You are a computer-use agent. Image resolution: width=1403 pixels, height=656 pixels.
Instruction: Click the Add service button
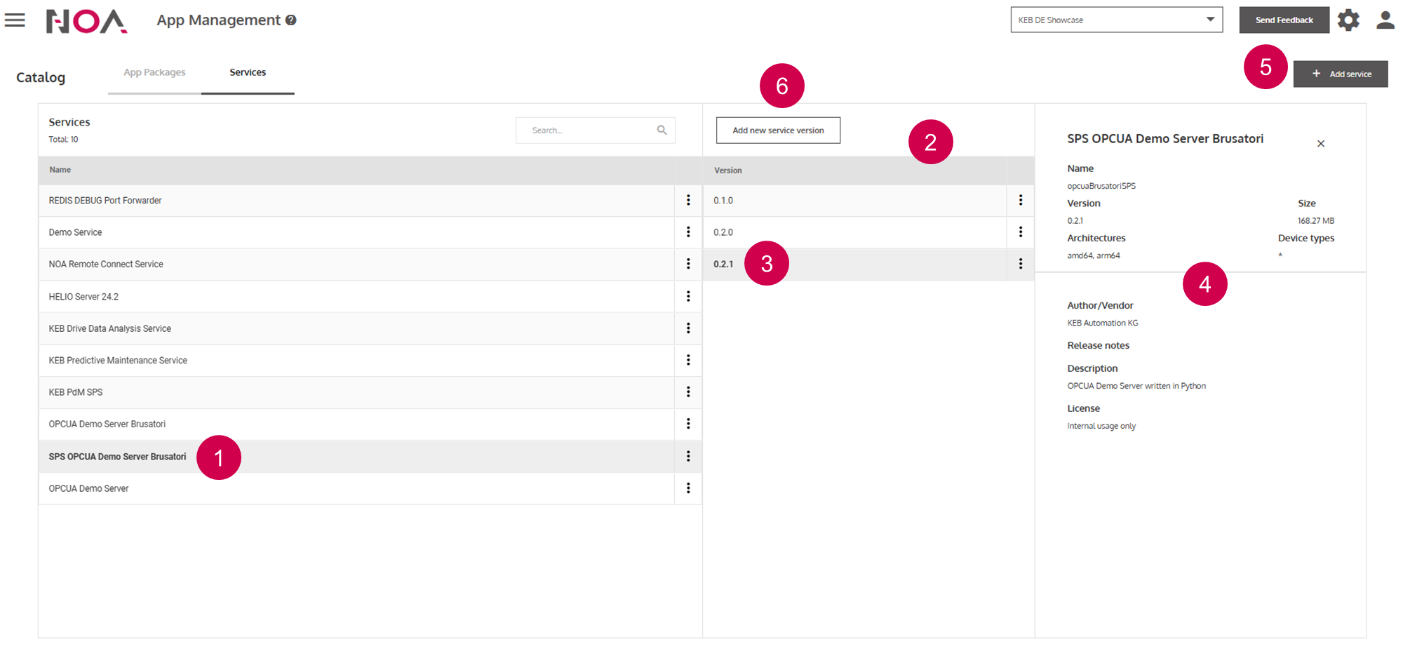click(x=1340, y=74)
